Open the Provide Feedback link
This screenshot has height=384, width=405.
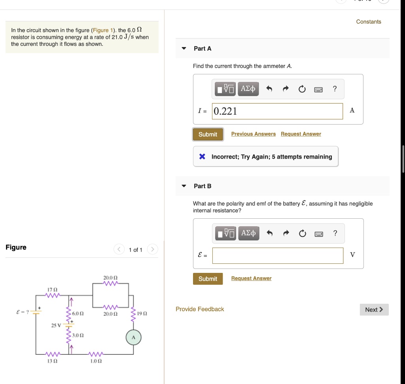pyautogui.click(x=199, y=309)
